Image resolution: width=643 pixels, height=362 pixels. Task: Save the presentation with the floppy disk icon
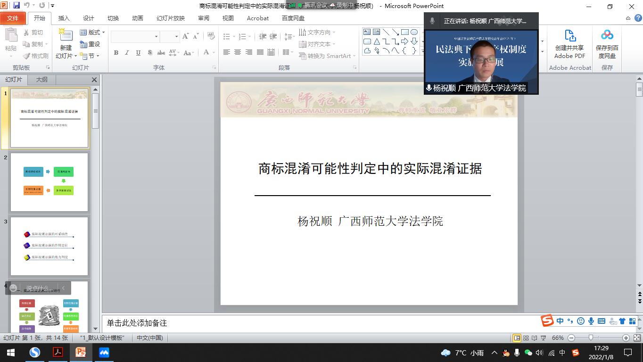17,6
